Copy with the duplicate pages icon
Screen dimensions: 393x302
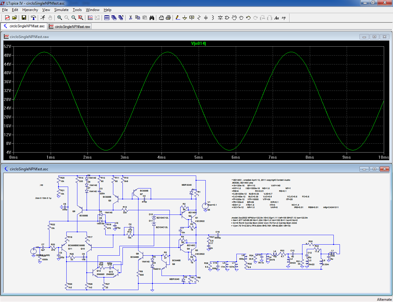[x=138, y=18]
